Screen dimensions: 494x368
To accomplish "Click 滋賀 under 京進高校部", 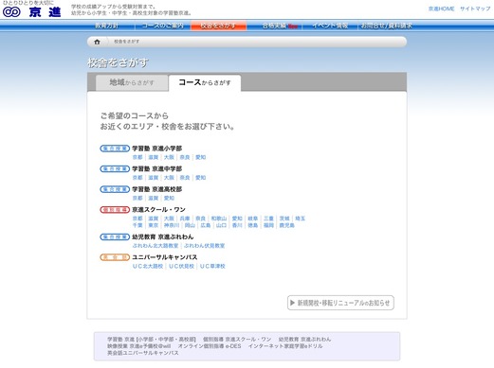I will [x=154, y=198].
